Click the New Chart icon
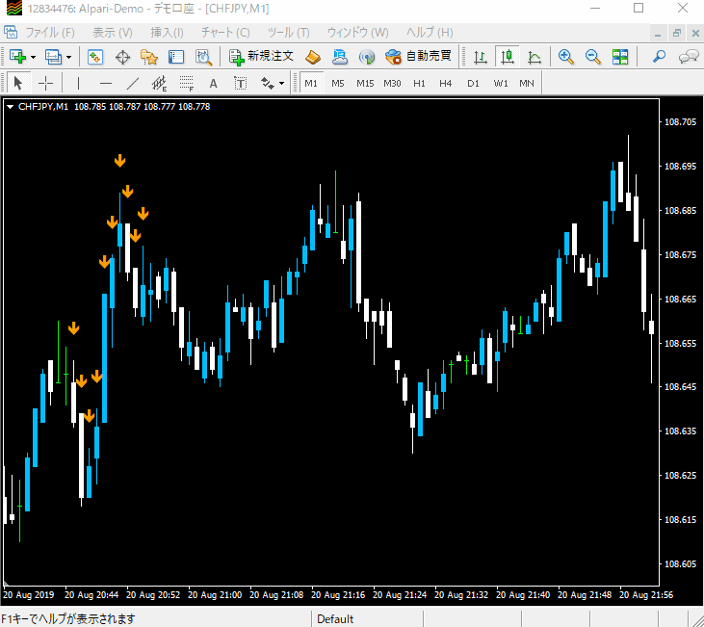Image resolution: width=704 pixels, height=627 pixels. click(17, 57)
